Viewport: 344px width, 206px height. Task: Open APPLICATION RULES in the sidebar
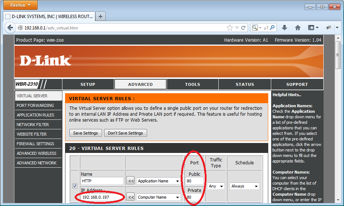(x=38, y=115)
